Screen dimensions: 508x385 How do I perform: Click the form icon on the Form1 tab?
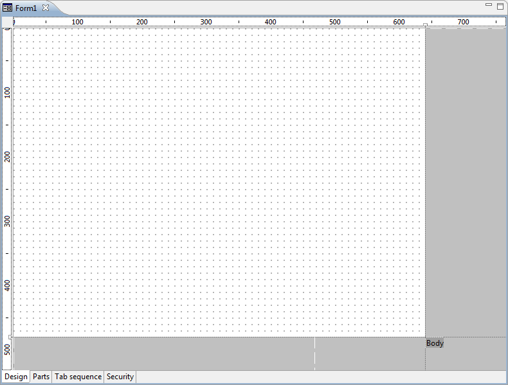coord(7,8)
